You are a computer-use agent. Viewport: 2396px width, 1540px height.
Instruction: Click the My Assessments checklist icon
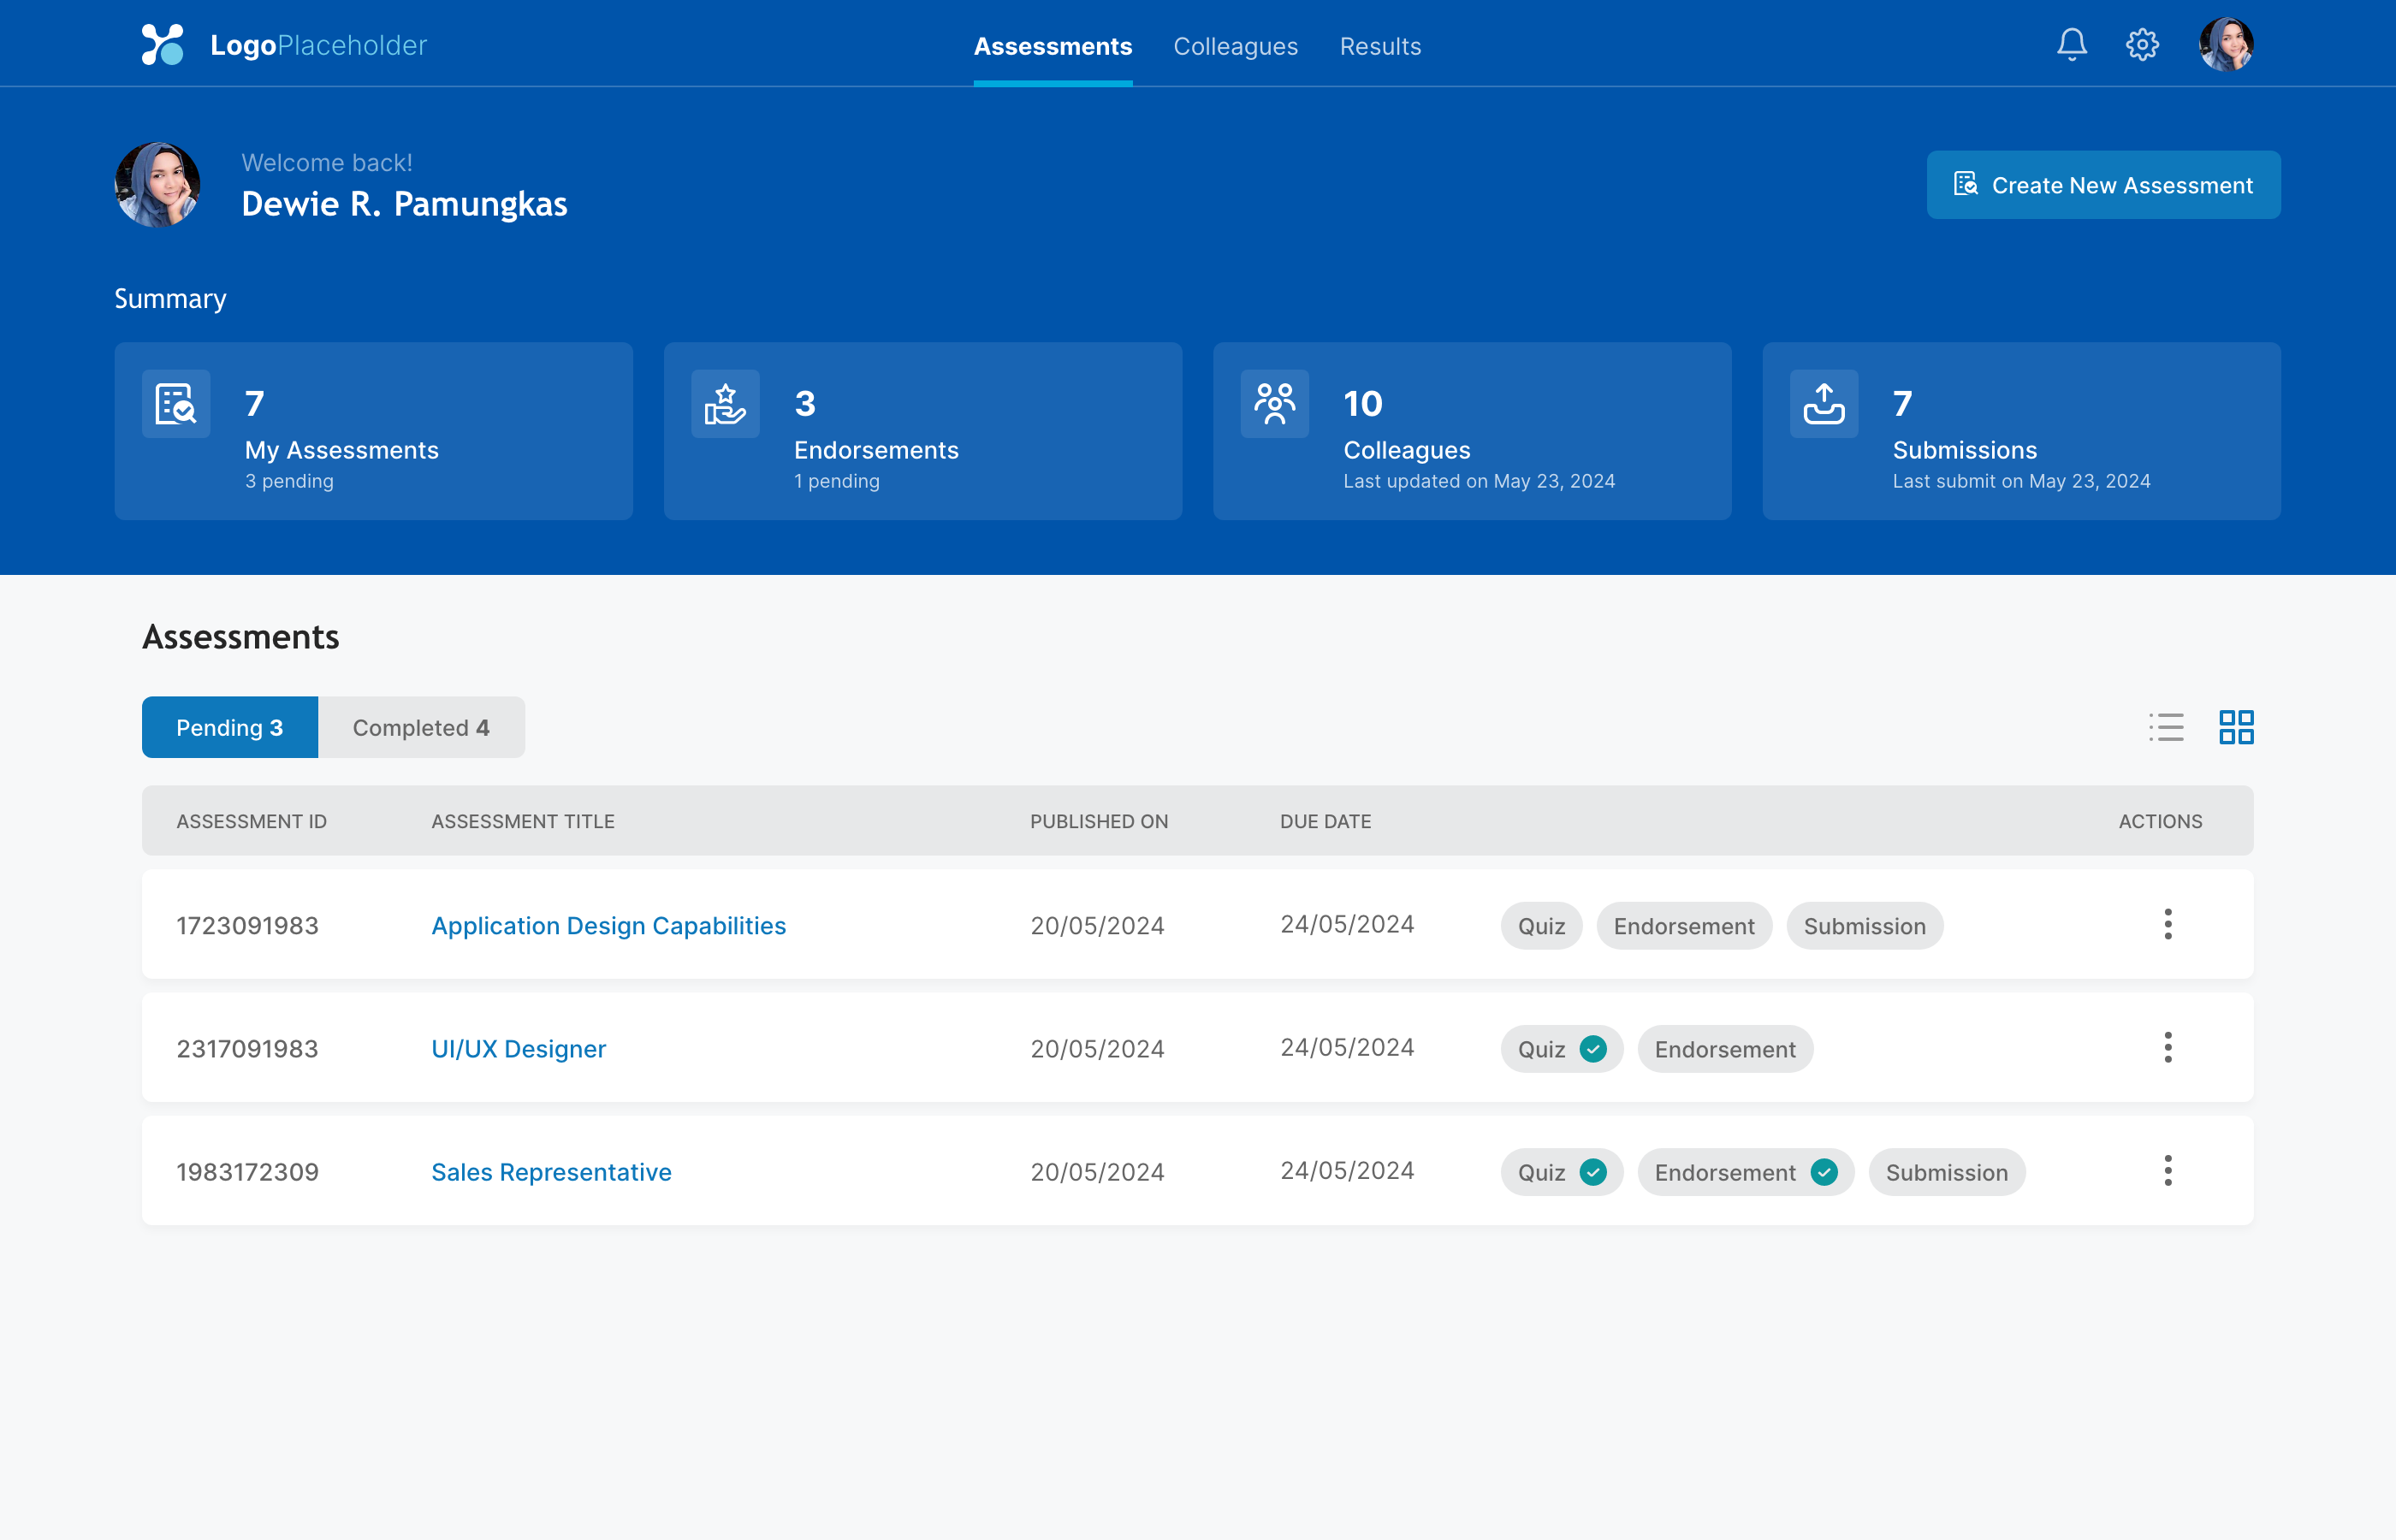tap(176, 404)
